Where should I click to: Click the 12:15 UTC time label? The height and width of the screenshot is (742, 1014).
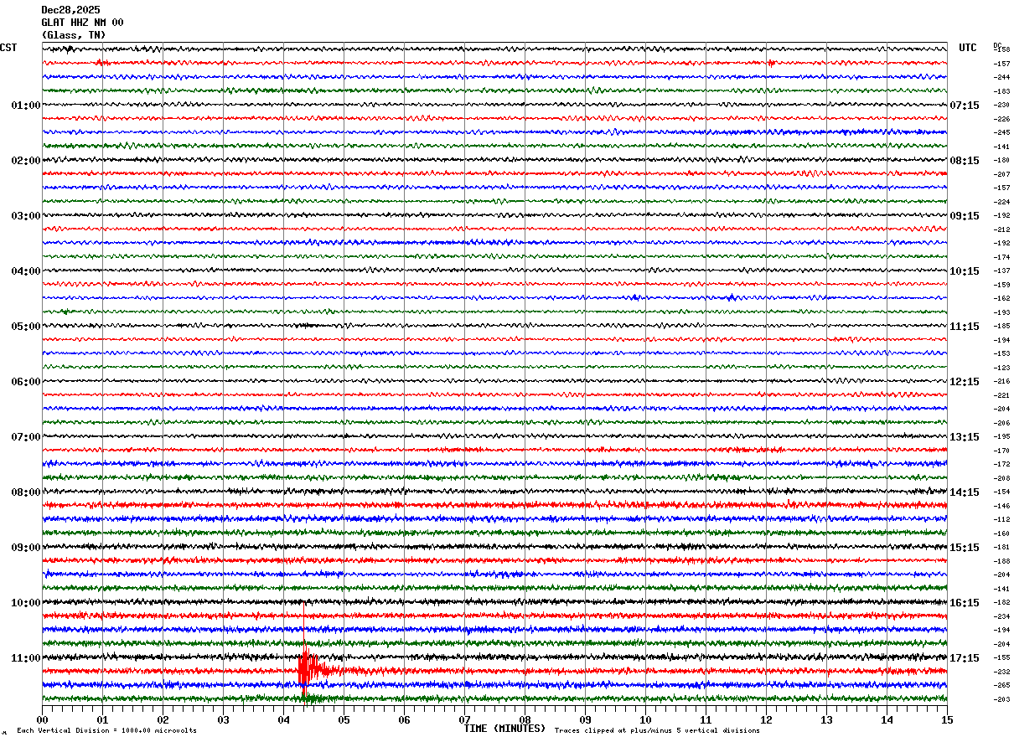coord(965,382)
